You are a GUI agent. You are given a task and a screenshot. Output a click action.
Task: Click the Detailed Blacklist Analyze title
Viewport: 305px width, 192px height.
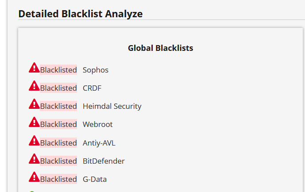point(81,14)
